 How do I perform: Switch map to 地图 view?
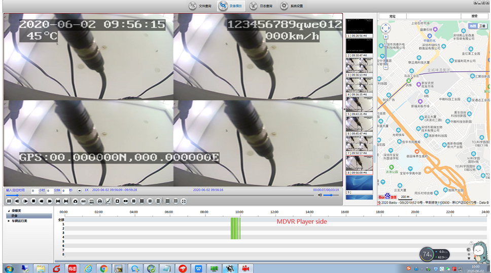[x=473, y=26]
